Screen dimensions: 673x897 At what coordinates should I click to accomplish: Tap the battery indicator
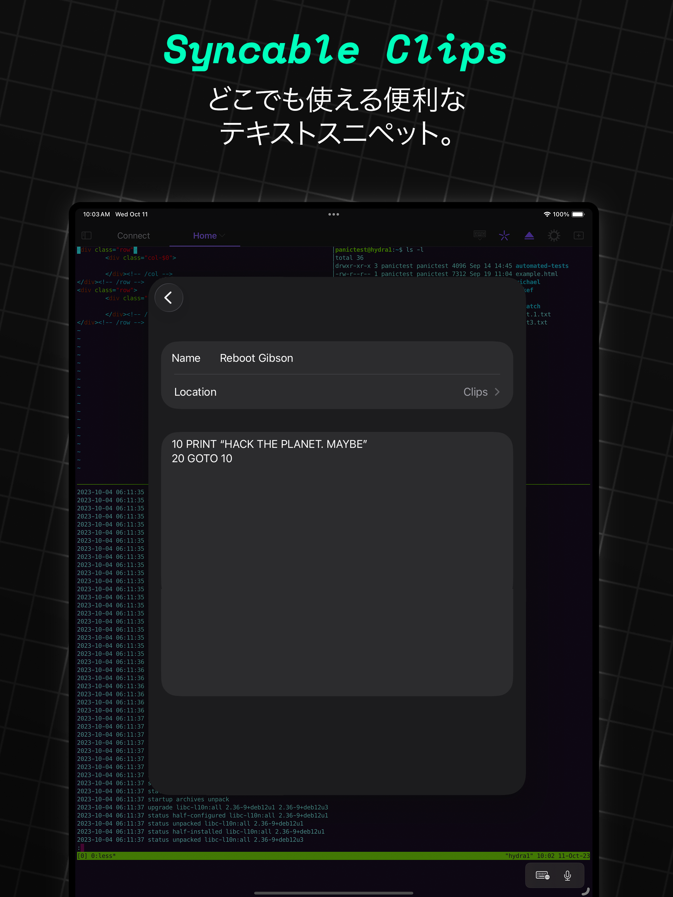[x=578, y=214]
